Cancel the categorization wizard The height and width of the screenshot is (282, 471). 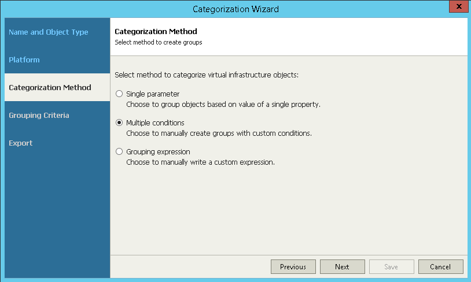(440, 266)
